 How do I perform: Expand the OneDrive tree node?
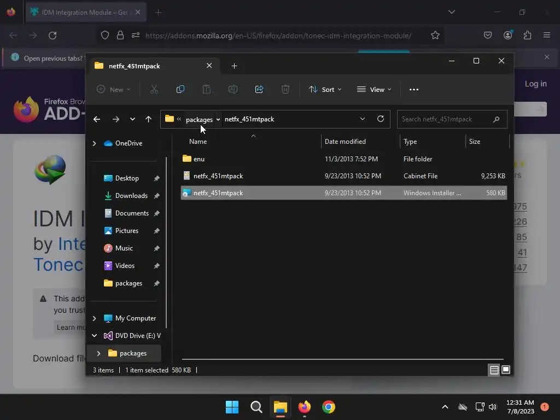(x=94, y=143)
